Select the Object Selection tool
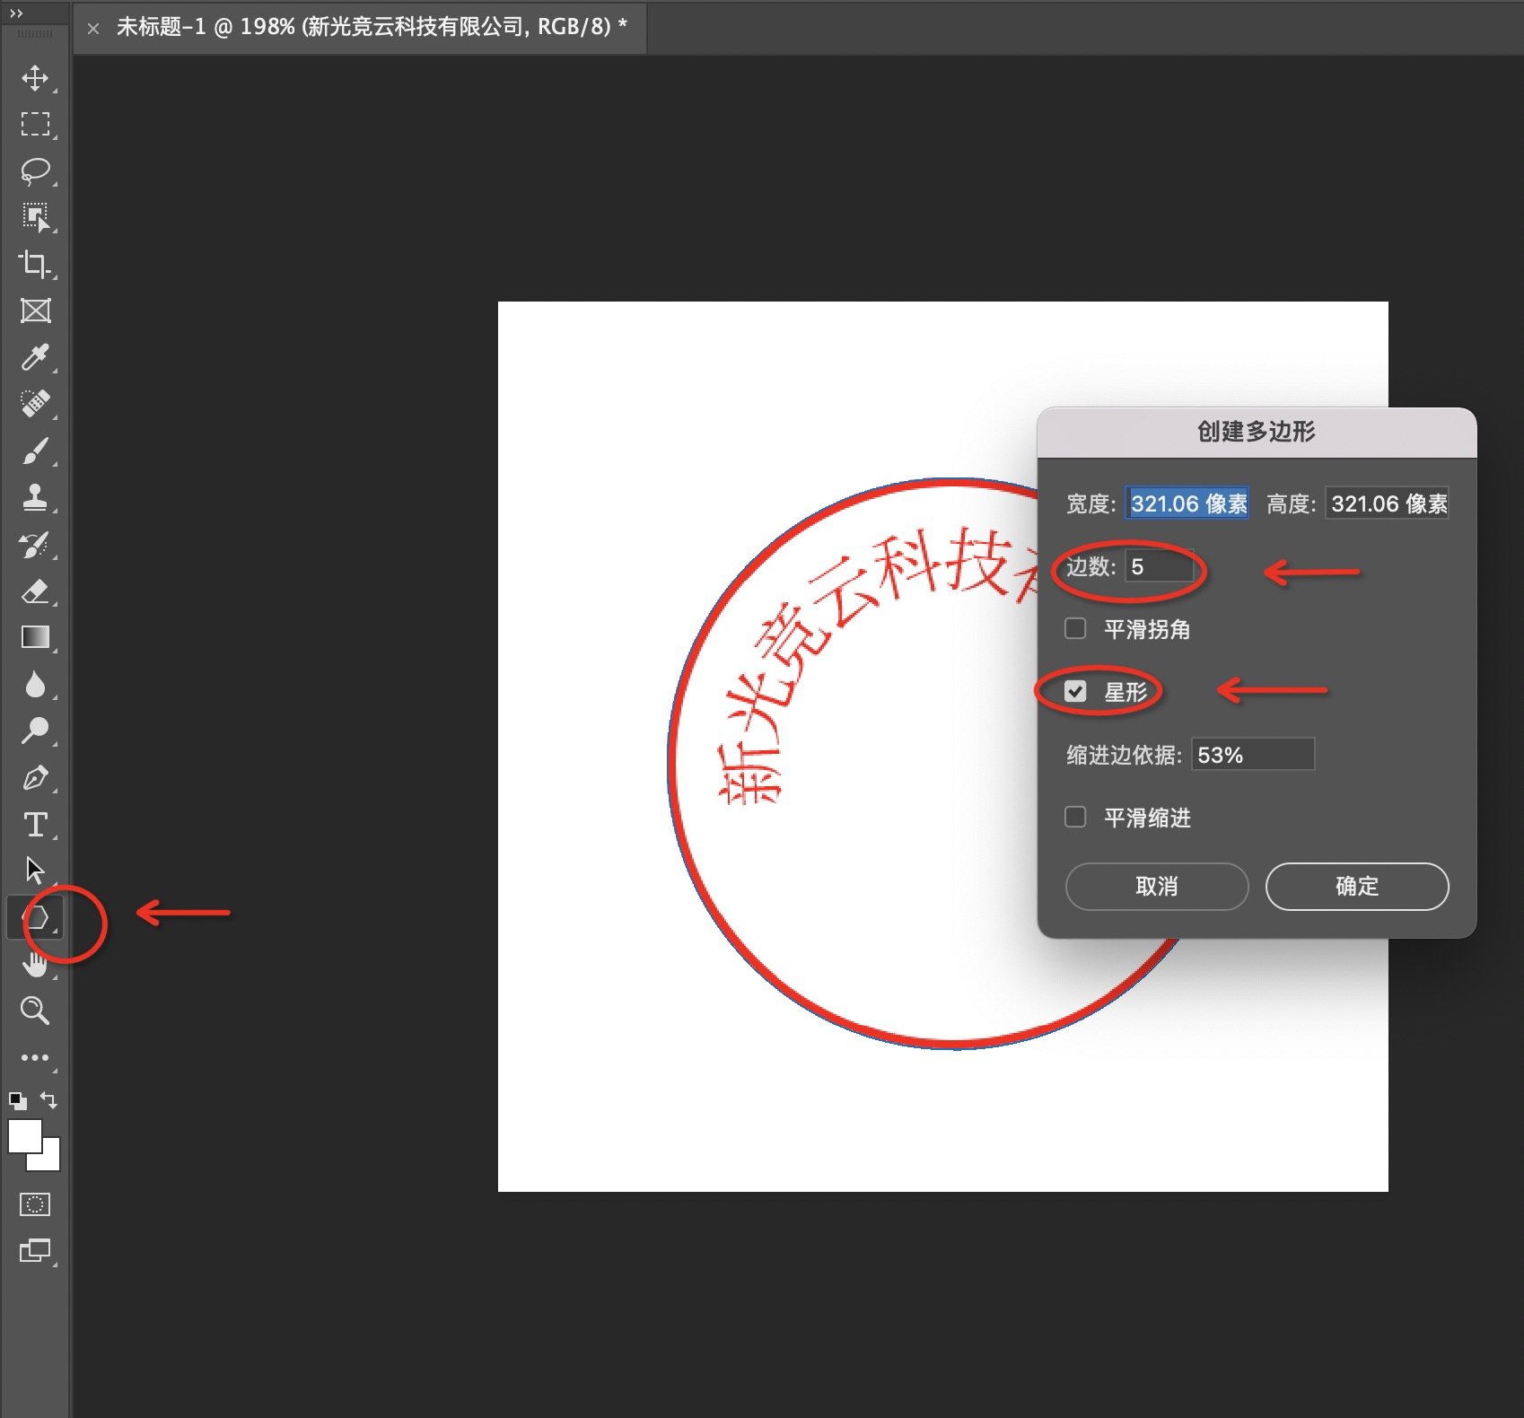Image resolution: width=1524 pixels, height=1418 pixels. coord(35,217)
